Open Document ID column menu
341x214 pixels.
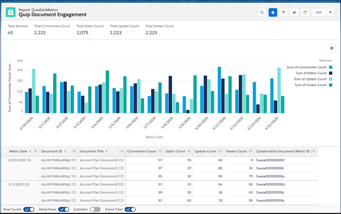point(74,151)
